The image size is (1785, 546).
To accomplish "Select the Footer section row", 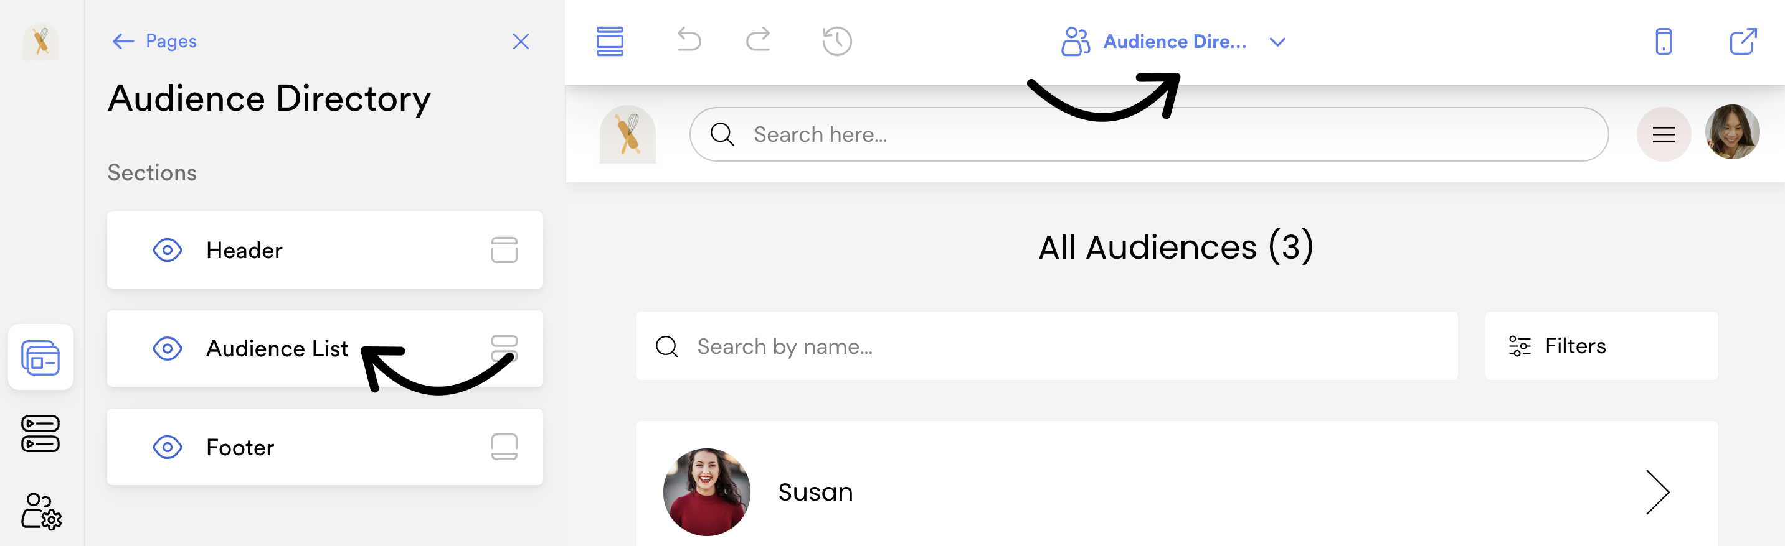I will pyautogui.click(x=325, y=447).
